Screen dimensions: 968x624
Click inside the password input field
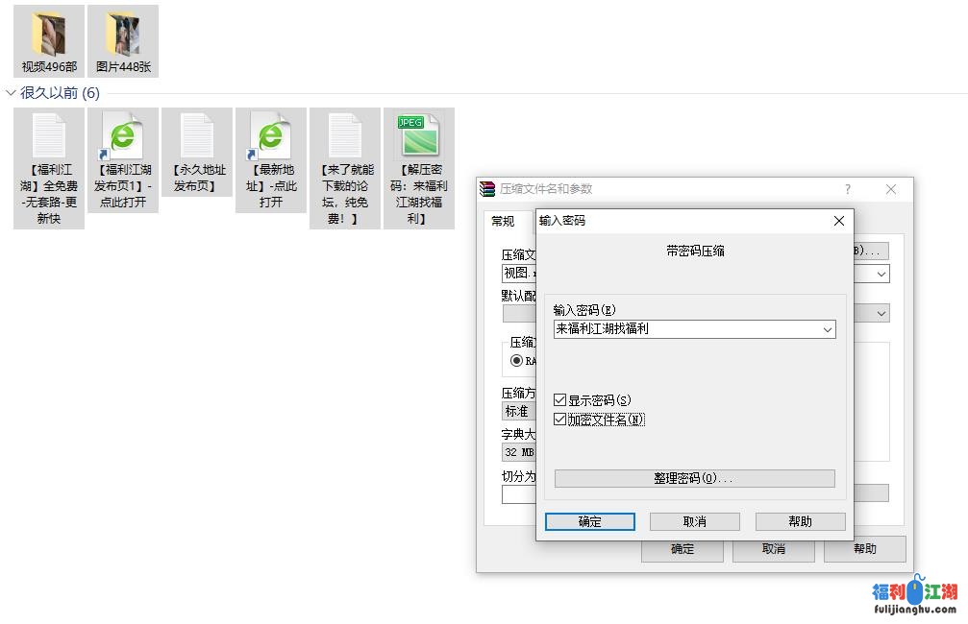tap(684, 329)
